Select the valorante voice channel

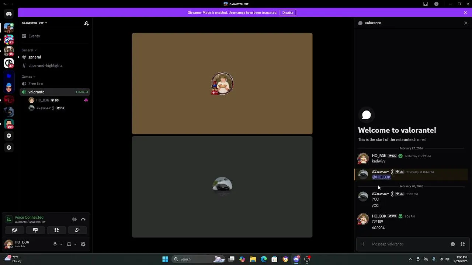[55, 92]
